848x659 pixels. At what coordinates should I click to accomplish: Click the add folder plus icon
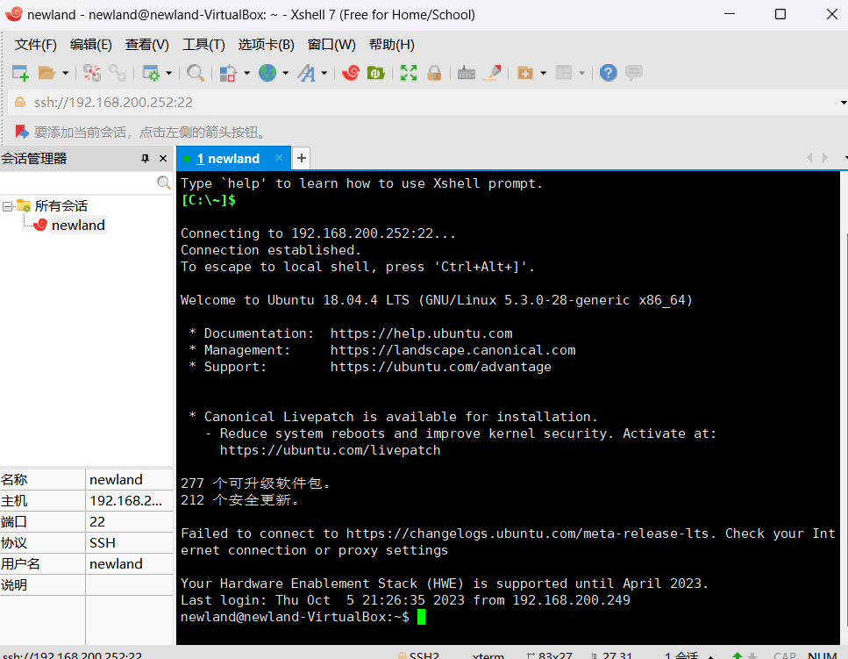pos(525,73)
